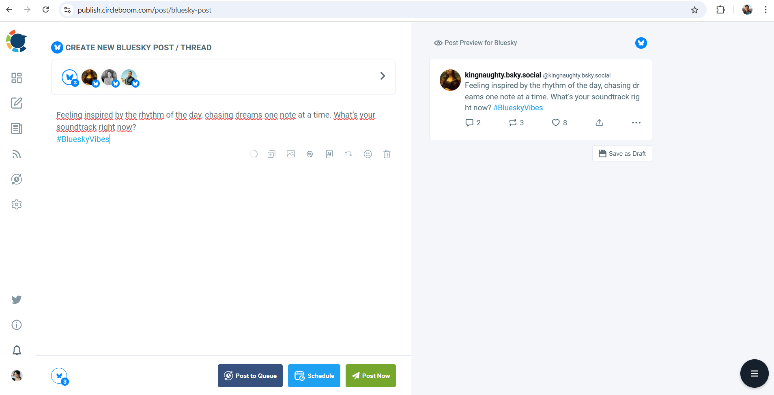The height and width of the screenshot is (395, 774).
Task: Open the dashboard grid icon in sidebar
Action: coord(17,78)
